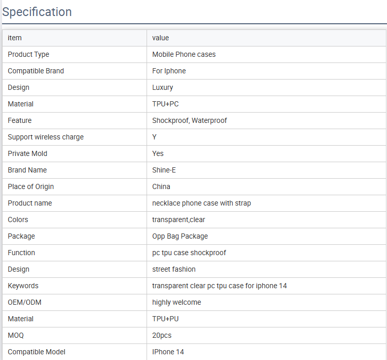
Task: Select the 'TPU+PC' material value
Action: click(165, 104)
